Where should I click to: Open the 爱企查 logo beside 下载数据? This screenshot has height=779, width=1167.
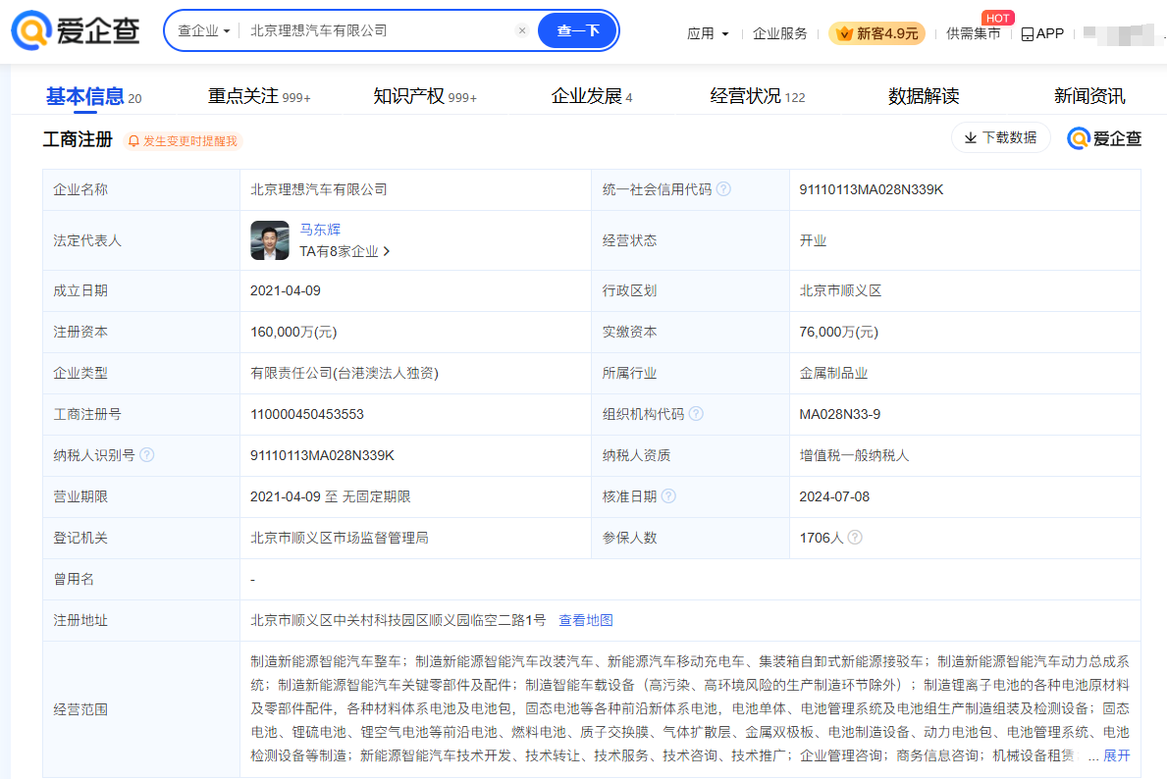[x=1104, y=138]
